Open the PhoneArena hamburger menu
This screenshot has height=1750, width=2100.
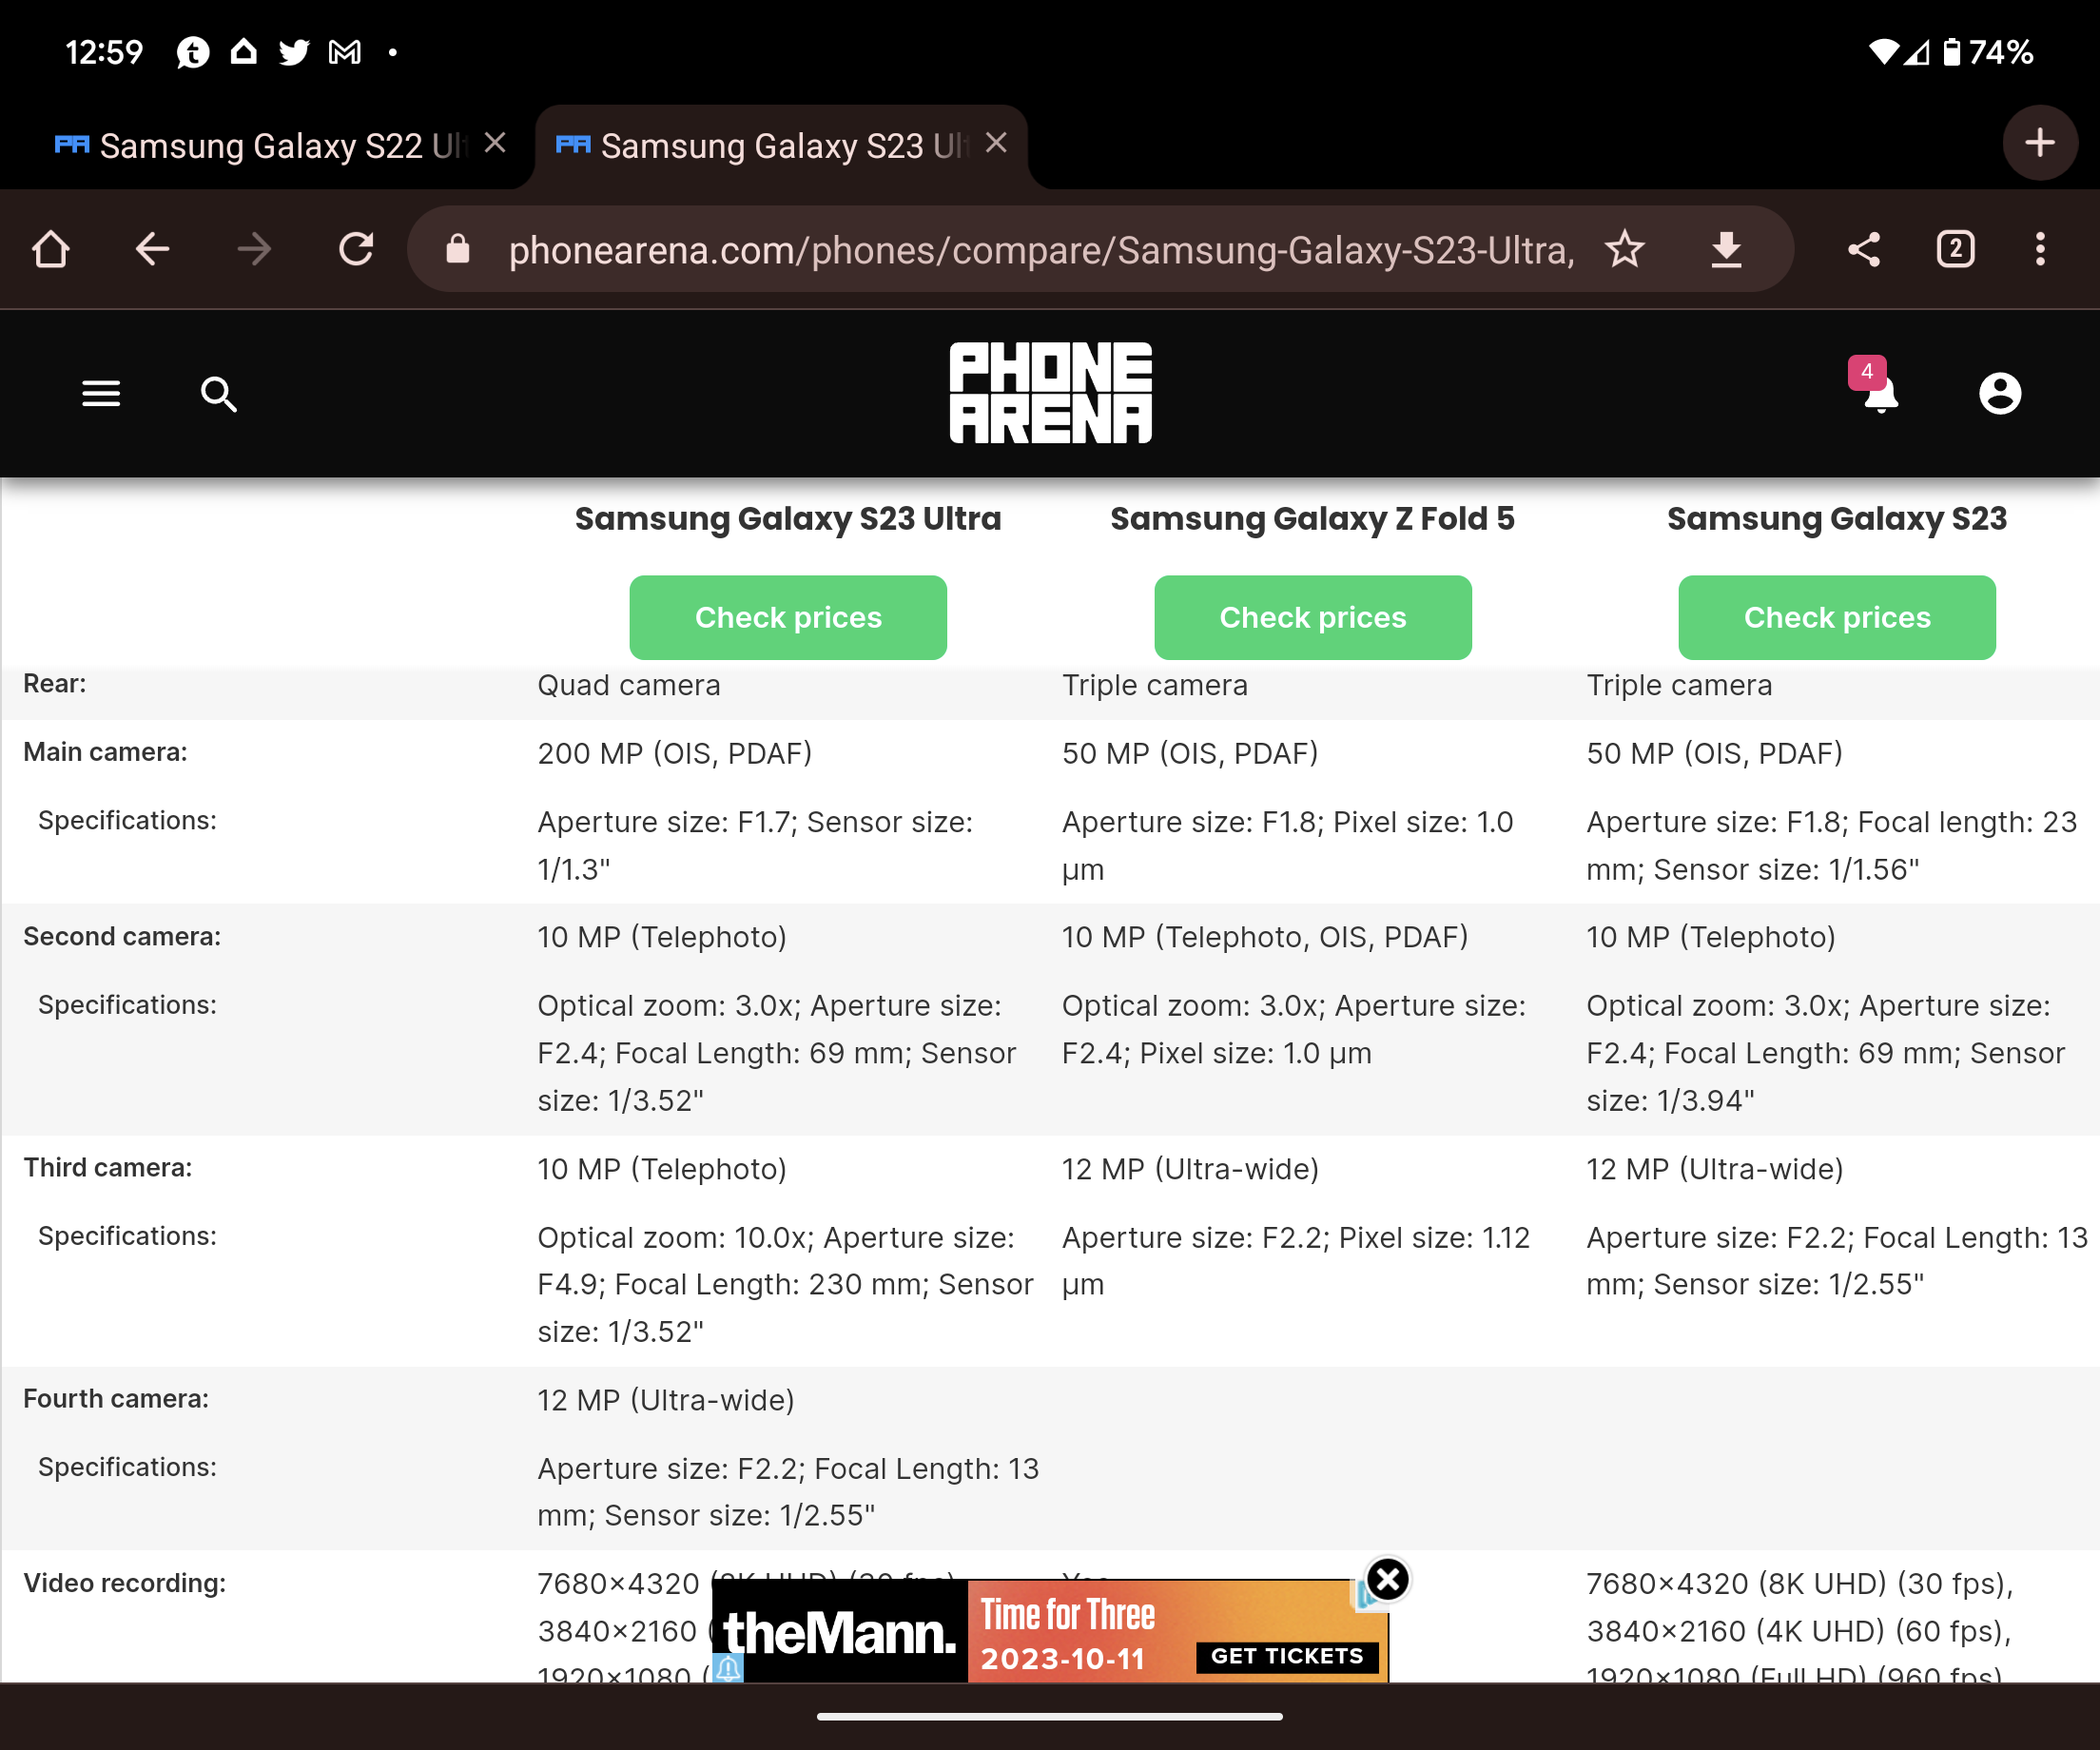coord(101,393)
